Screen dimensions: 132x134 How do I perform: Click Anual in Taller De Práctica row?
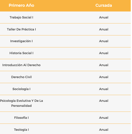coord(104,29)
